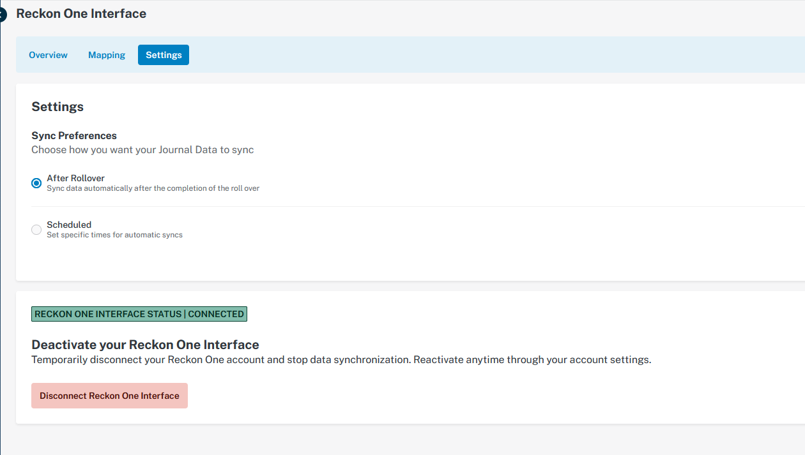Click the Reckon One Interface page title
The height and width of the screenshot is (455, 805).
(x=81, y=13)
